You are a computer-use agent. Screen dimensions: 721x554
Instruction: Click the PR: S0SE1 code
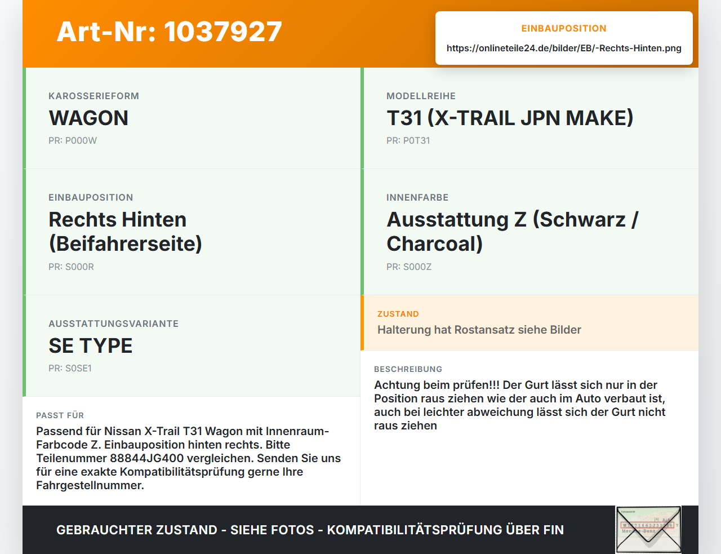[x=70, y=369]
